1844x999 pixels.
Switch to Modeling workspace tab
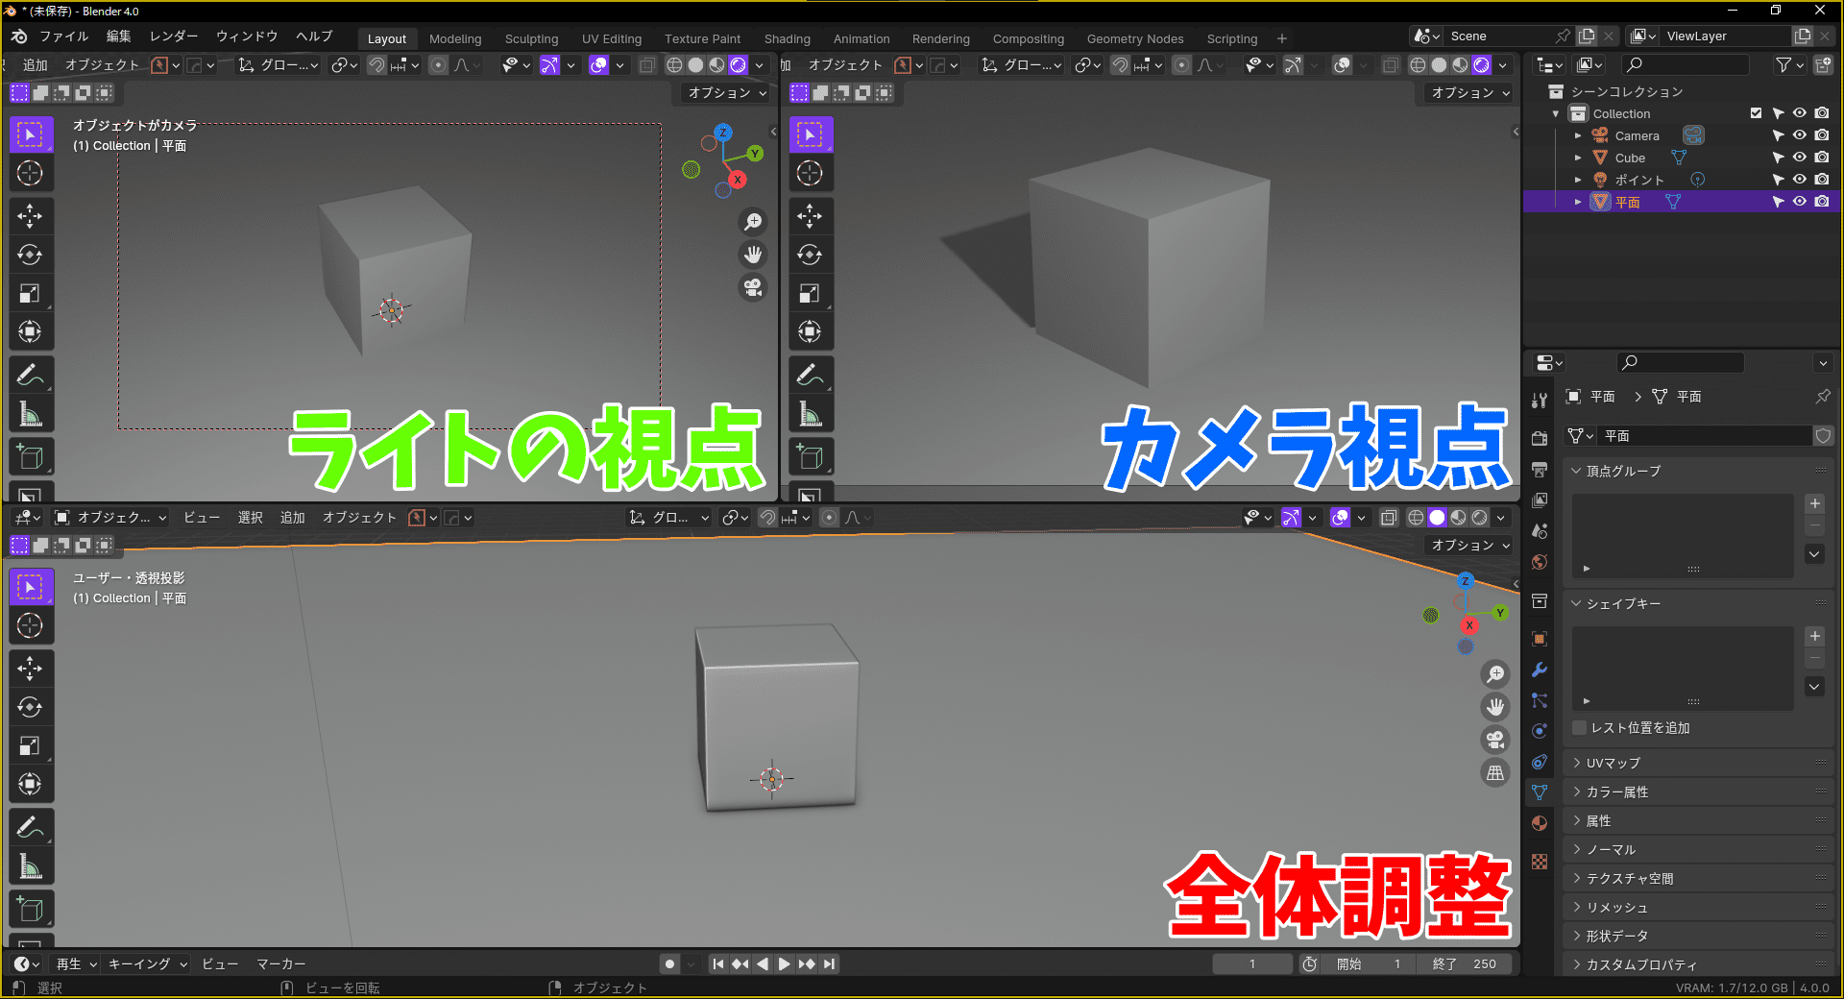(x=455, y=38)
